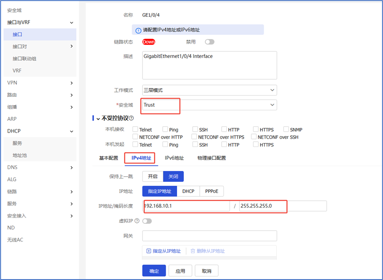The image size is (383, 280).
Task: Switch to the IPv6地址 tab
Action: pyautogui.click(x=174, y=158)
